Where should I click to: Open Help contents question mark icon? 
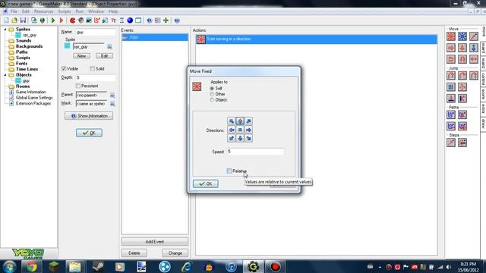tap(177, 20)
